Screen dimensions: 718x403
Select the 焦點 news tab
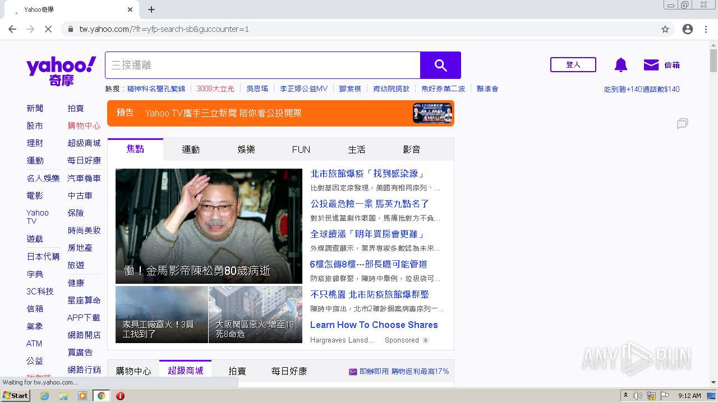pos(135,149)
